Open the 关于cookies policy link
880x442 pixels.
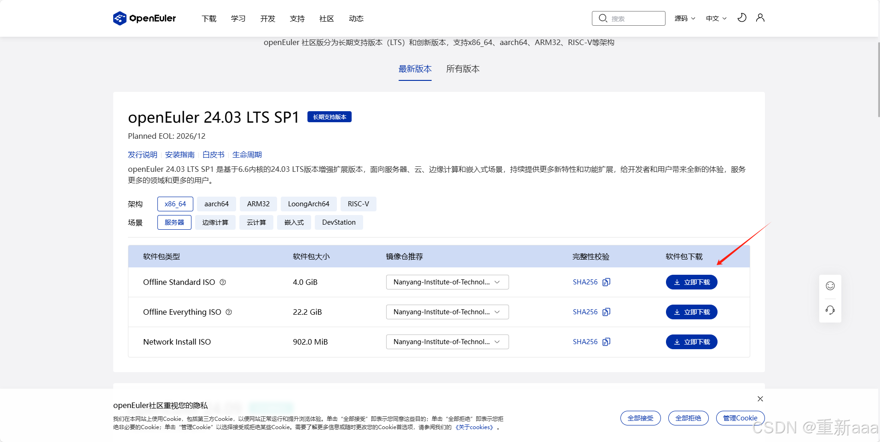(x=475, y=427)
